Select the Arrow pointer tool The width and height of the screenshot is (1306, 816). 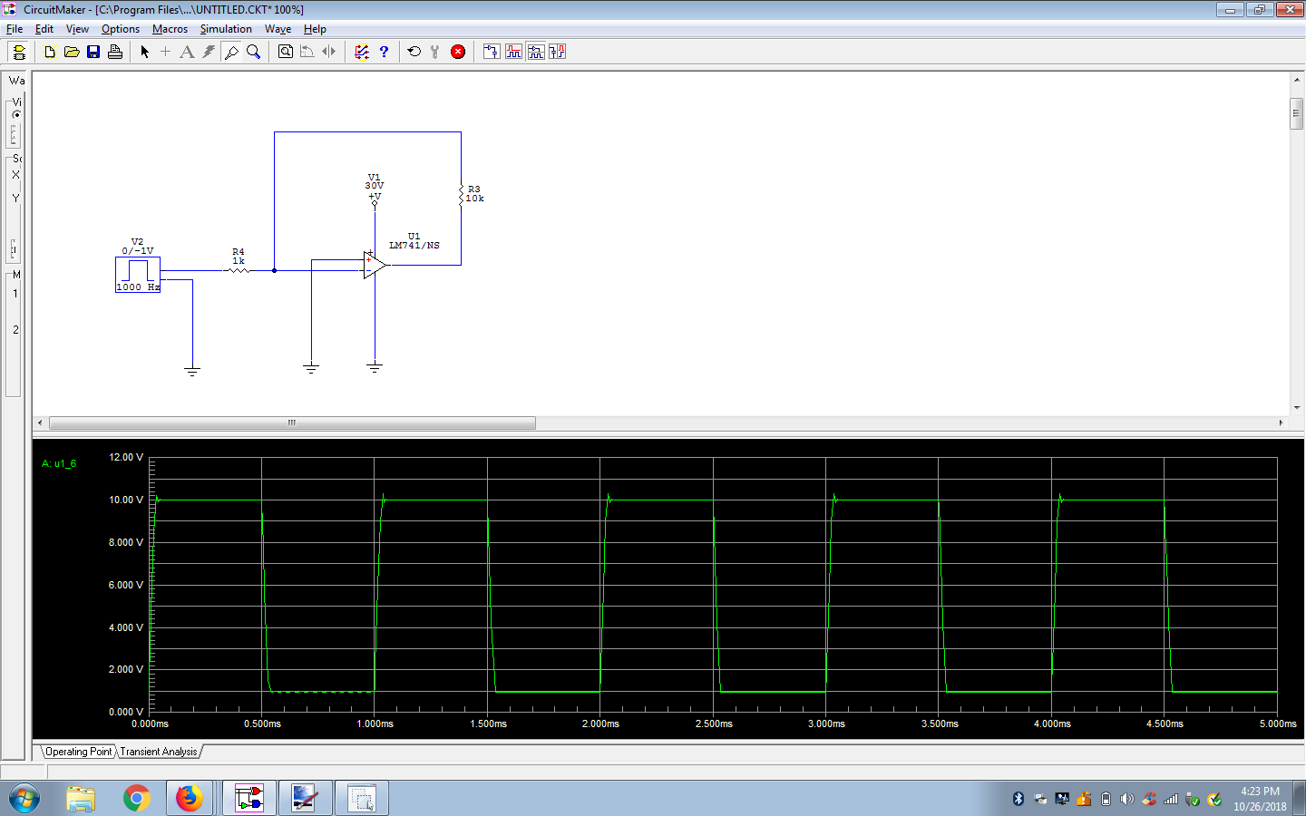pyautogui.click(x=144, y=52)
